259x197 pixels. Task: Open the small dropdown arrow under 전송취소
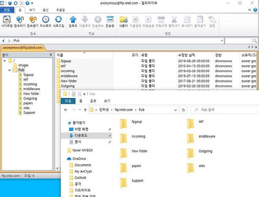point(98,30)
